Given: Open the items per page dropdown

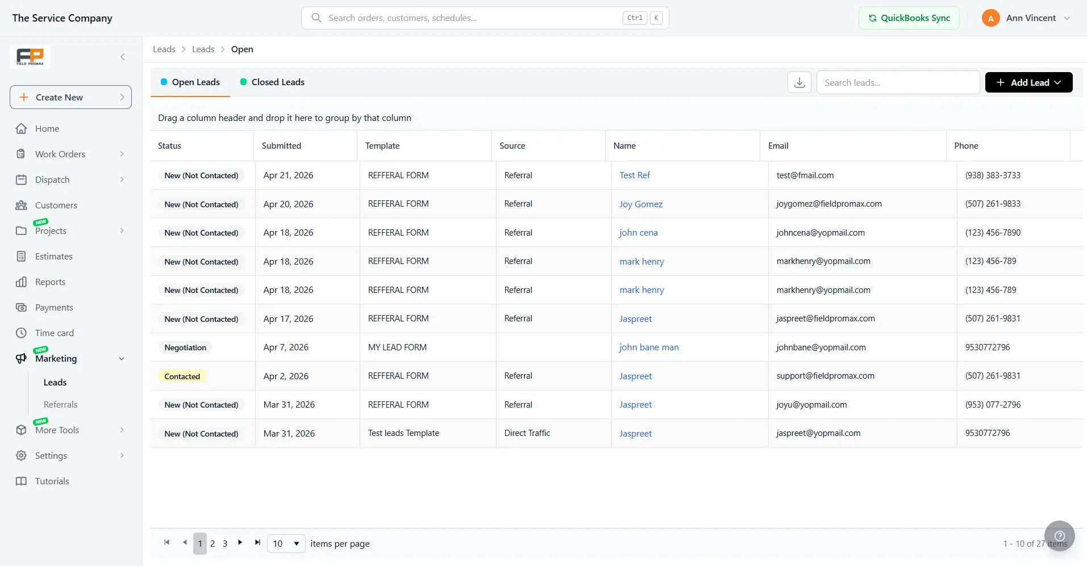Looking at the screenshot, I should (286, 543).
